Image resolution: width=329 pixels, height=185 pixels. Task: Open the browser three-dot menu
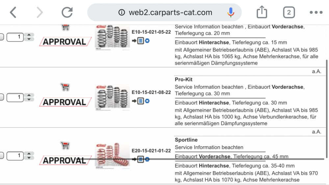[x=316, y=12]
